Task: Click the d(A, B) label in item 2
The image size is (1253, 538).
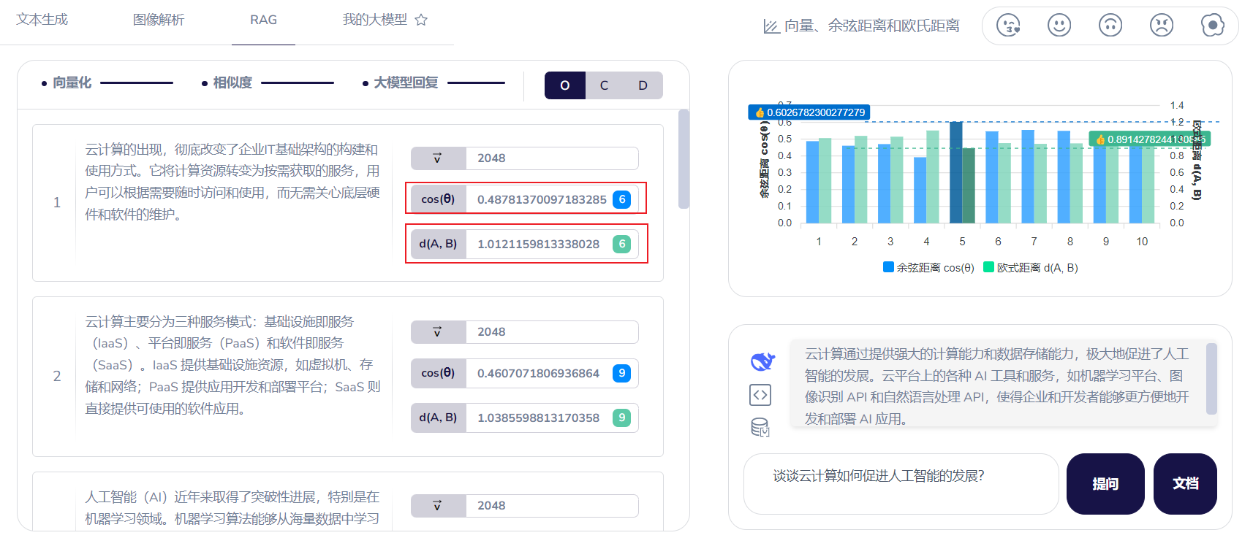Action: click(438, 418)
